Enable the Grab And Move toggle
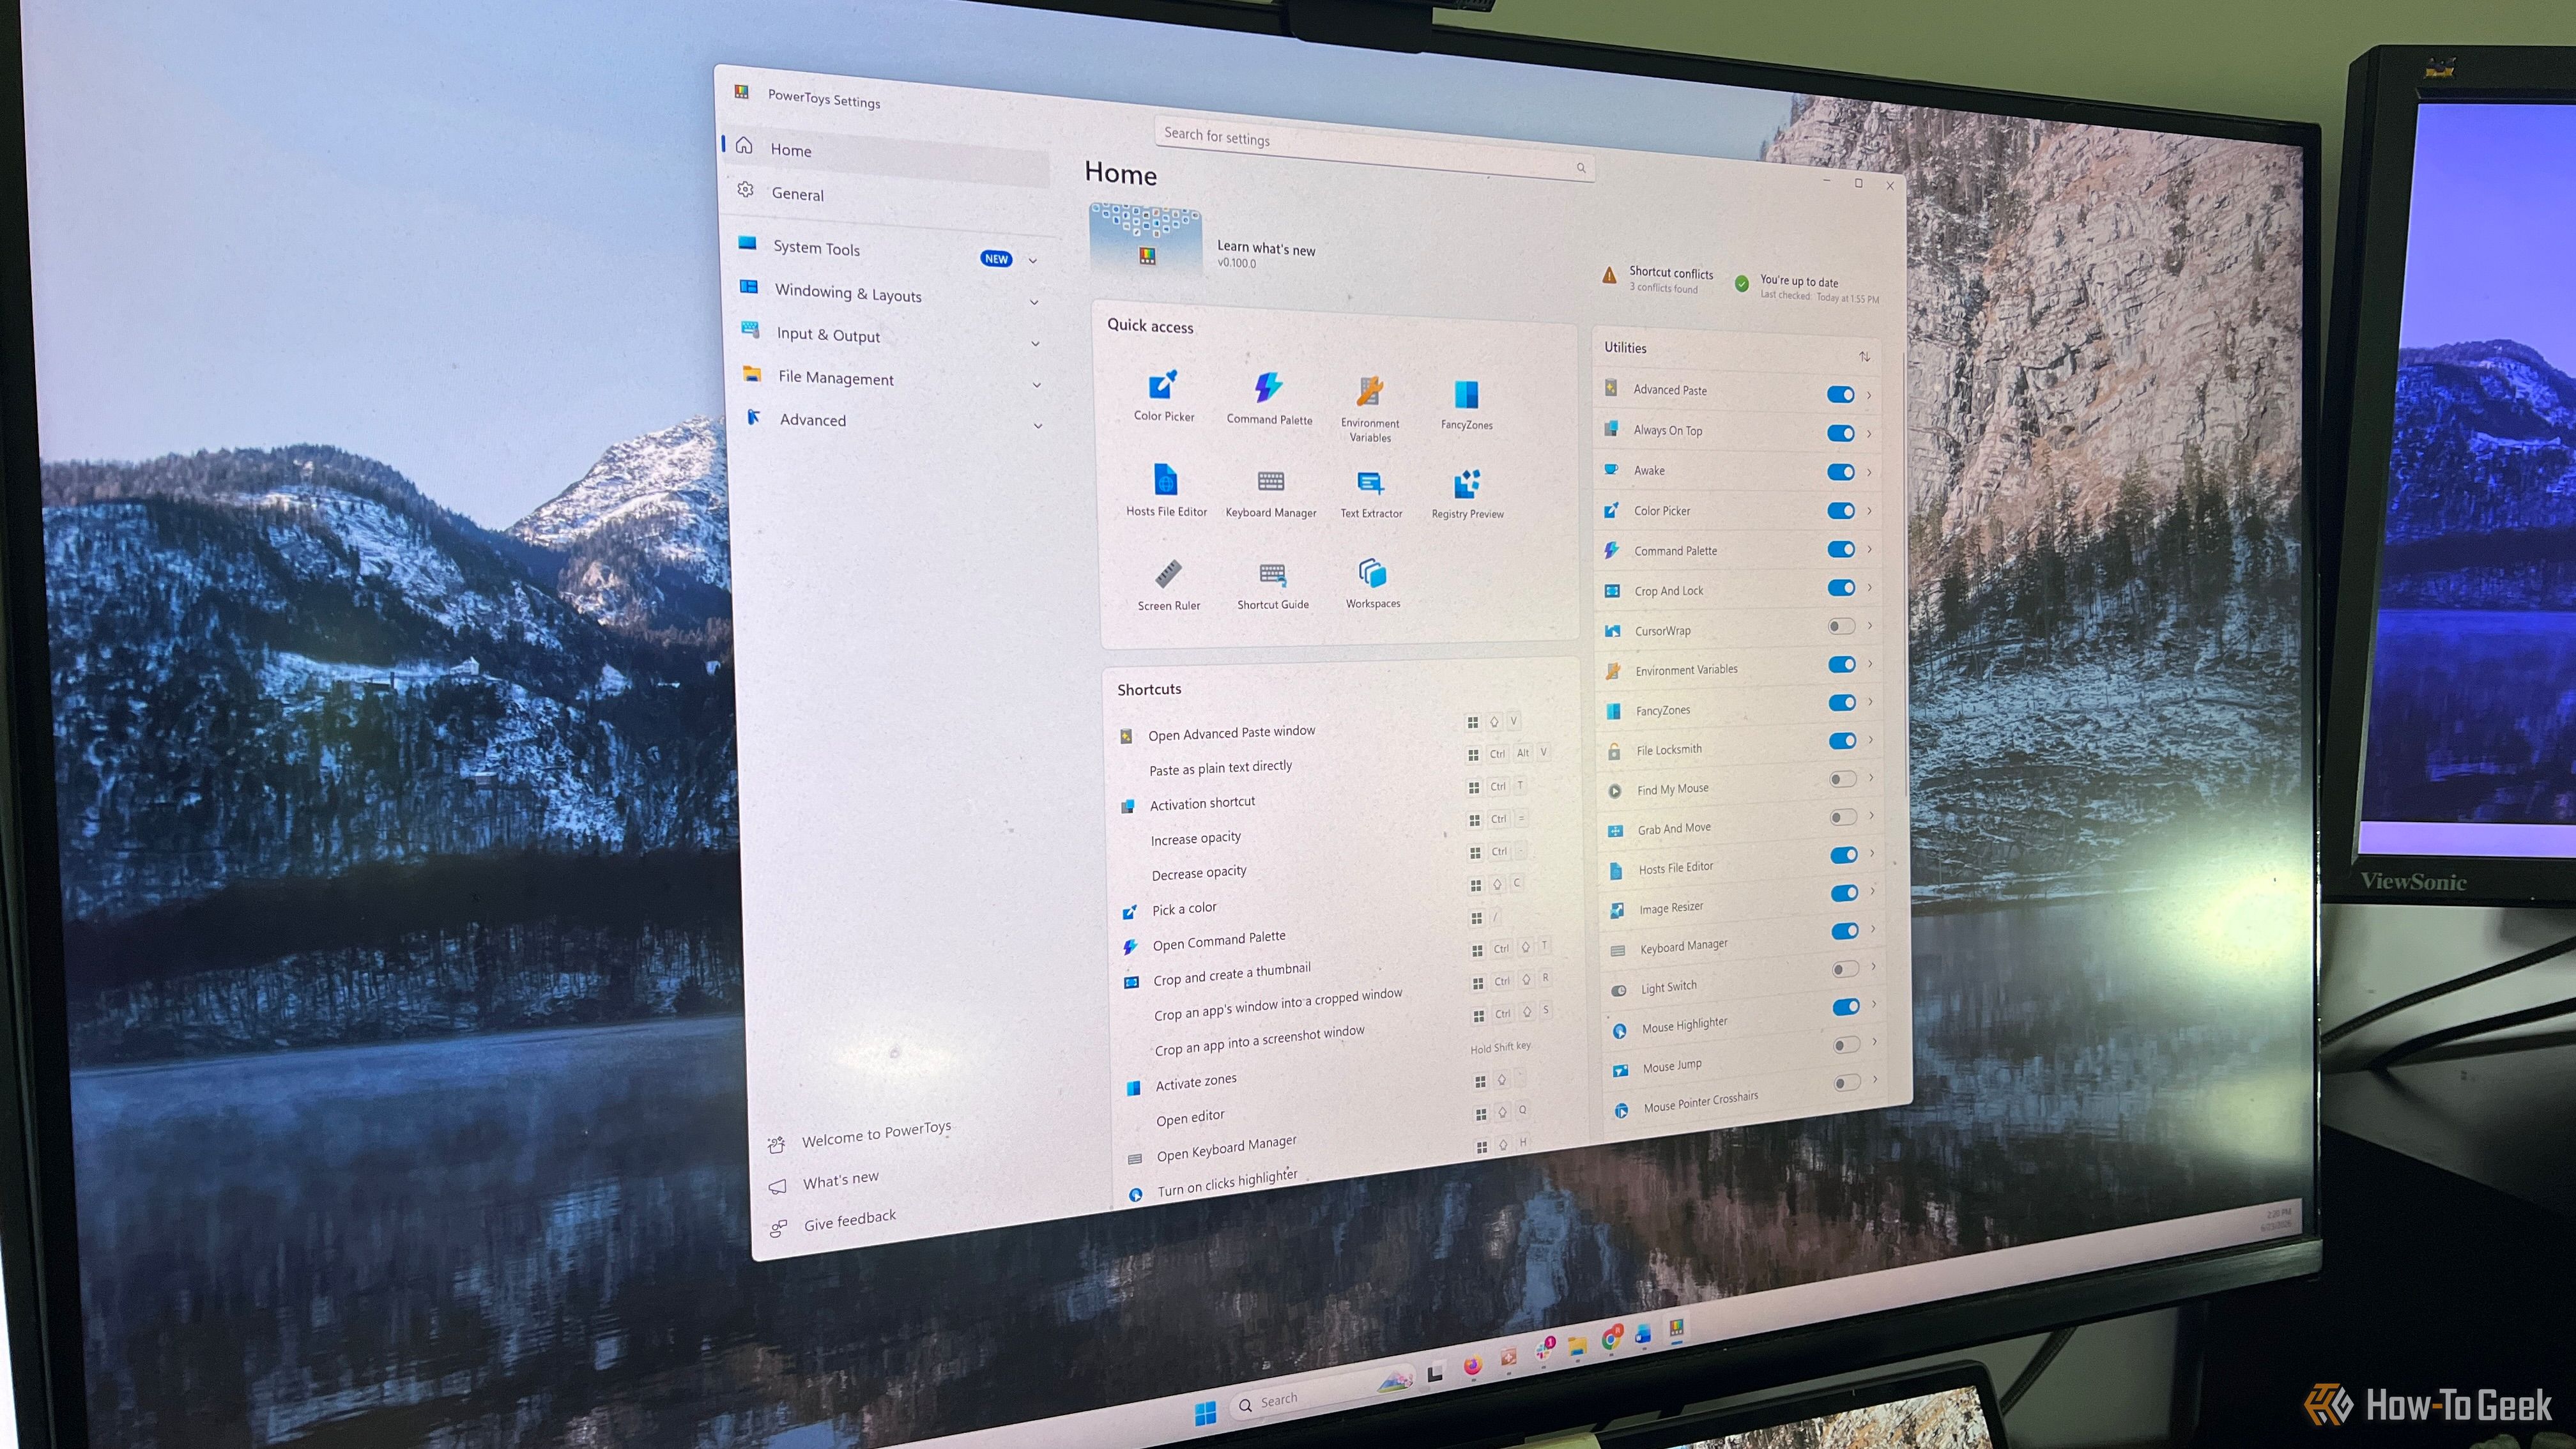 [1843, 817]
